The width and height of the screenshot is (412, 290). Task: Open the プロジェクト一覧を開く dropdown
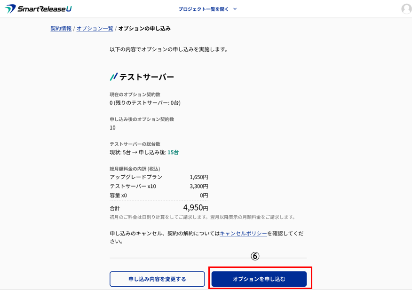[x=204, y=9]
